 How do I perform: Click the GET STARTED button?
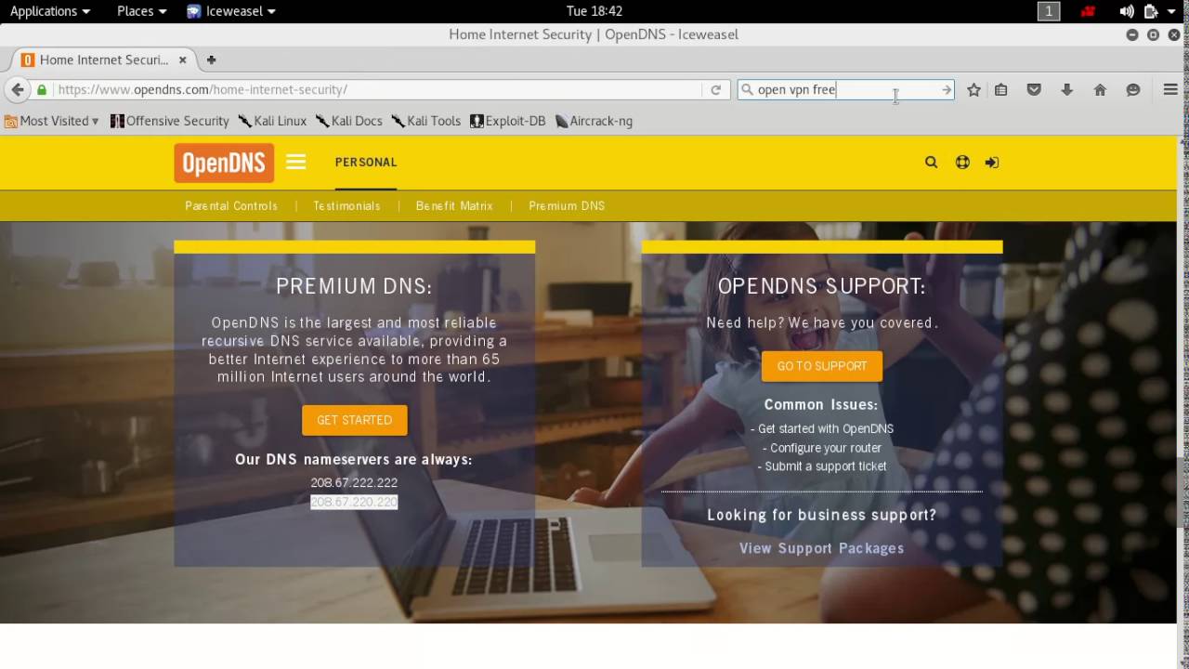354,420
